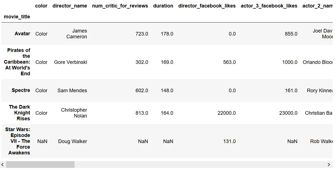Viewport: 336px width, 170px height.
Task: Click the actor_3_facebook_likes column header
Action: point(269,6)
